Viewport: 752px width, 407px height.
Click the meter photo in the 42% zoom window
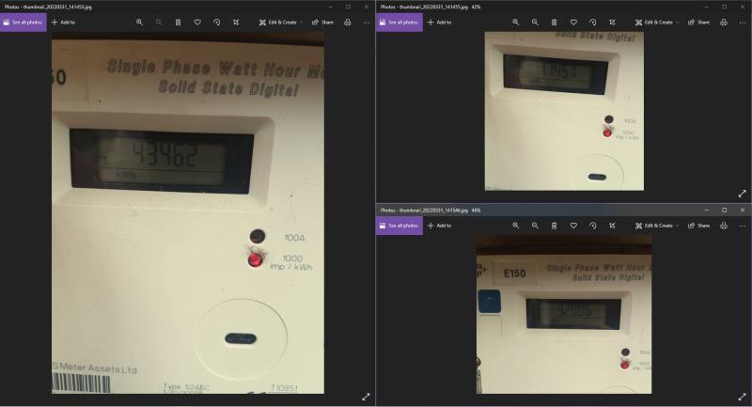tap(564, 111)
